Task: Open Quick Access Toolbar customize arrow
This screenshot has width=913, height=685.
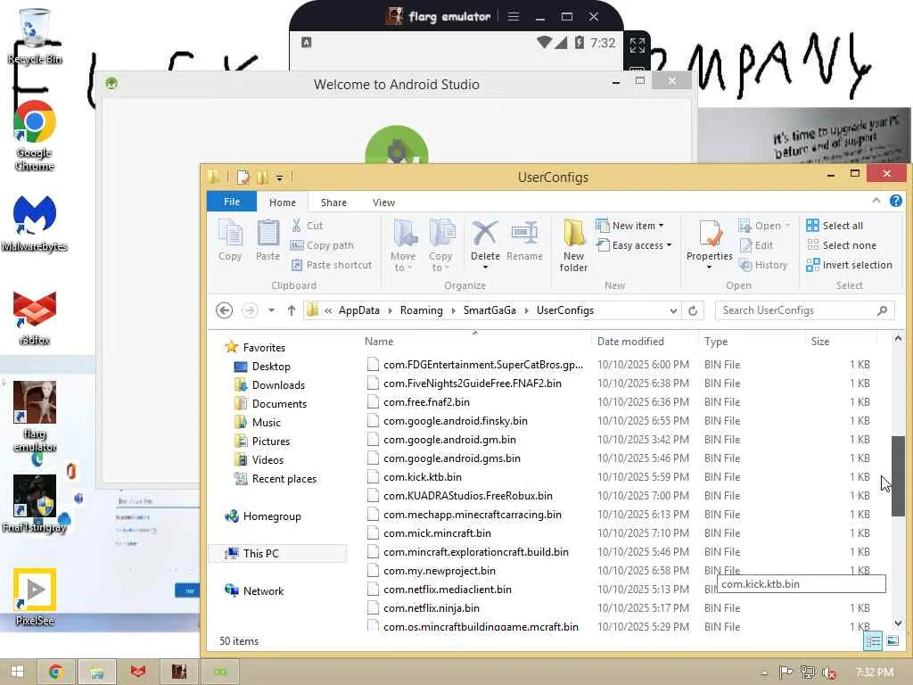Action: 279,177
